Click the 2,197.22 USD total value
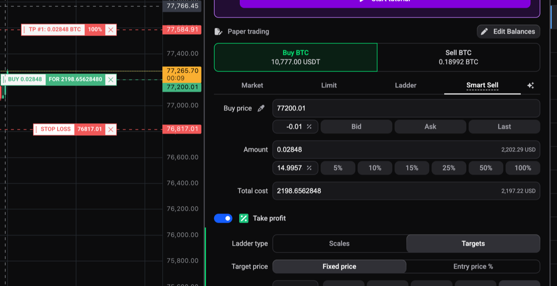Viewport: 557px width, 286px height. tap(518, 191)
